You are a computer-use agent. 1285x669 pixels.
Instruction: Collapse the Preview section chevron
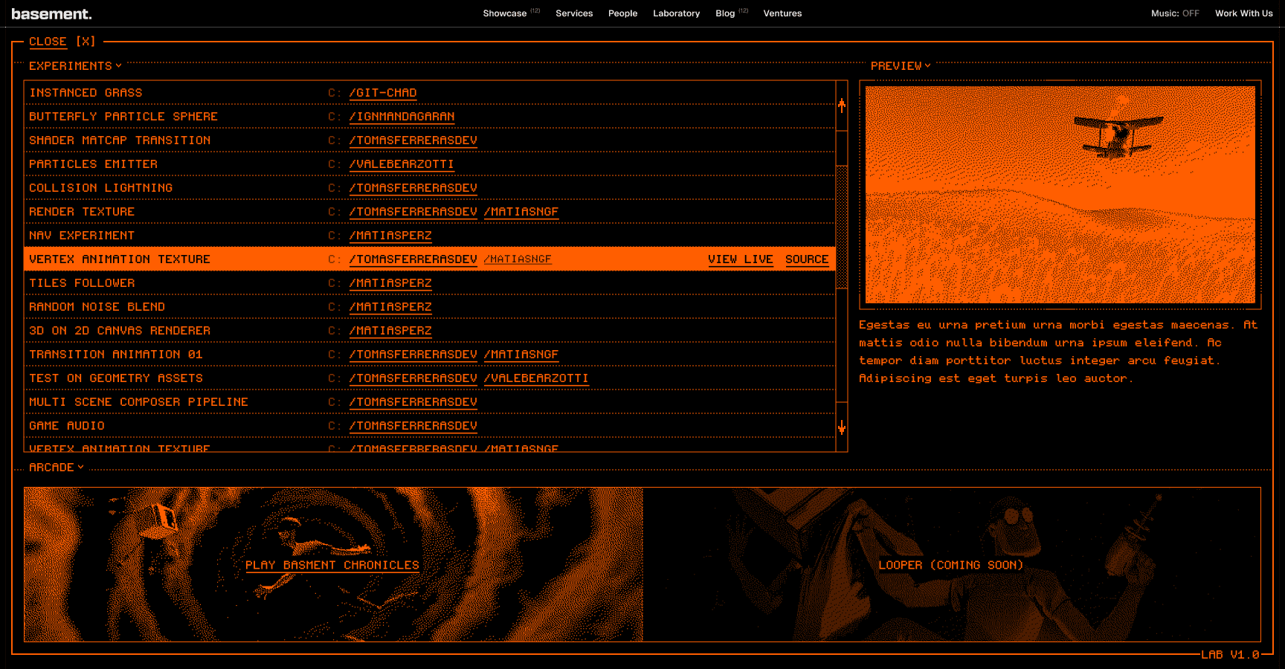[x=927, y=65]
